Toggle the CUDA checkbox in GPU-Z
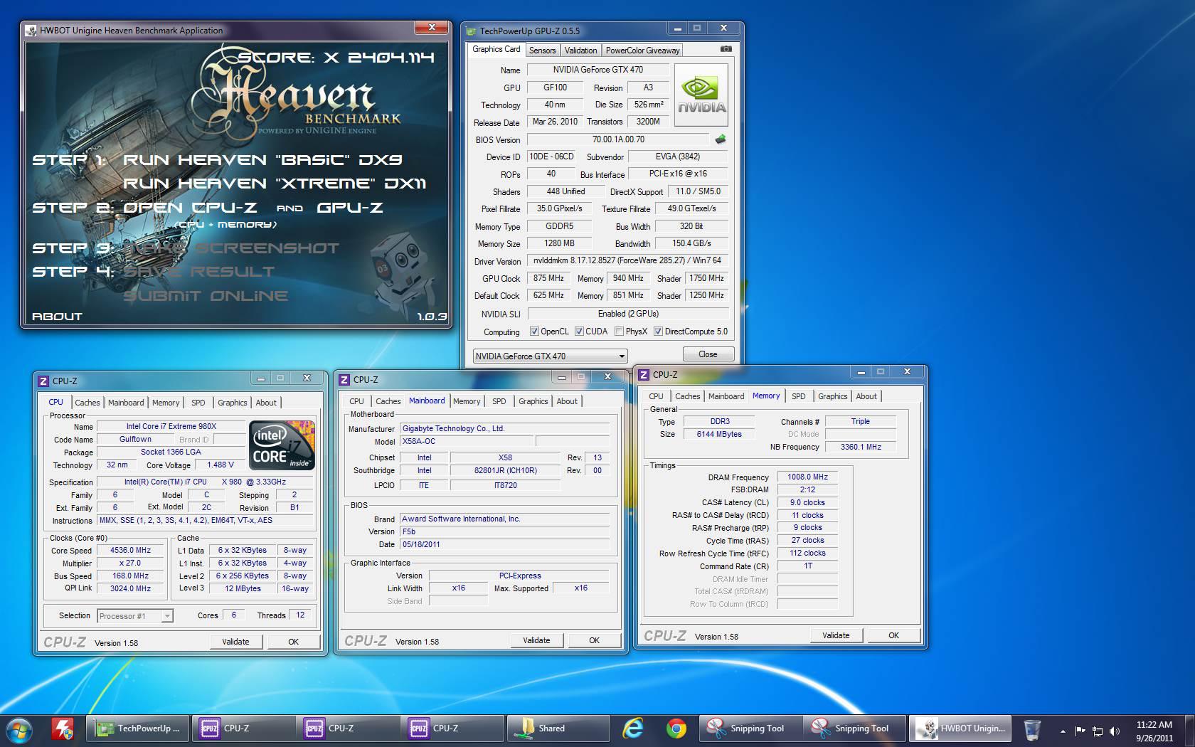Screen dimensions: 1195x747 tap(579, 332)
